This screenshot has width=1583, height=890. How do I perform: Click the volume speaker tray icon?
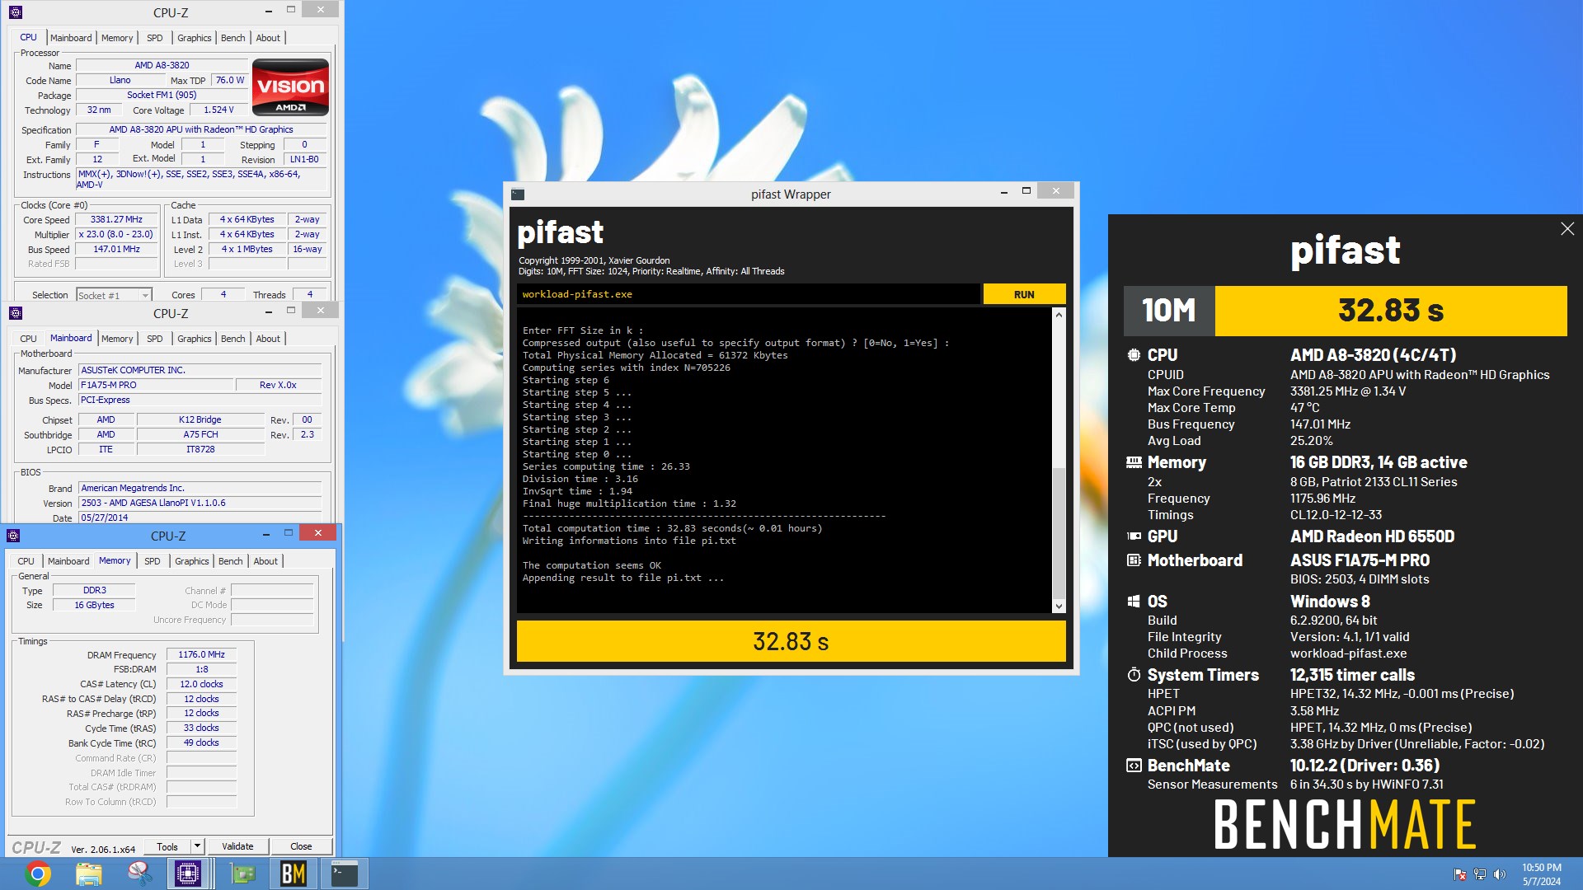click(1499, 874)
